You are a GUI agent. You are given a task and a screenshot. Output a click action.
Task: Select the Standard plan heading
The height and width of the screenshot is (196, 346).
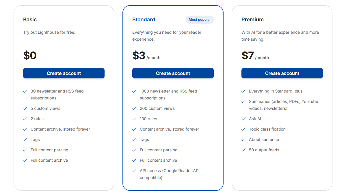click(x=144, y=20)
